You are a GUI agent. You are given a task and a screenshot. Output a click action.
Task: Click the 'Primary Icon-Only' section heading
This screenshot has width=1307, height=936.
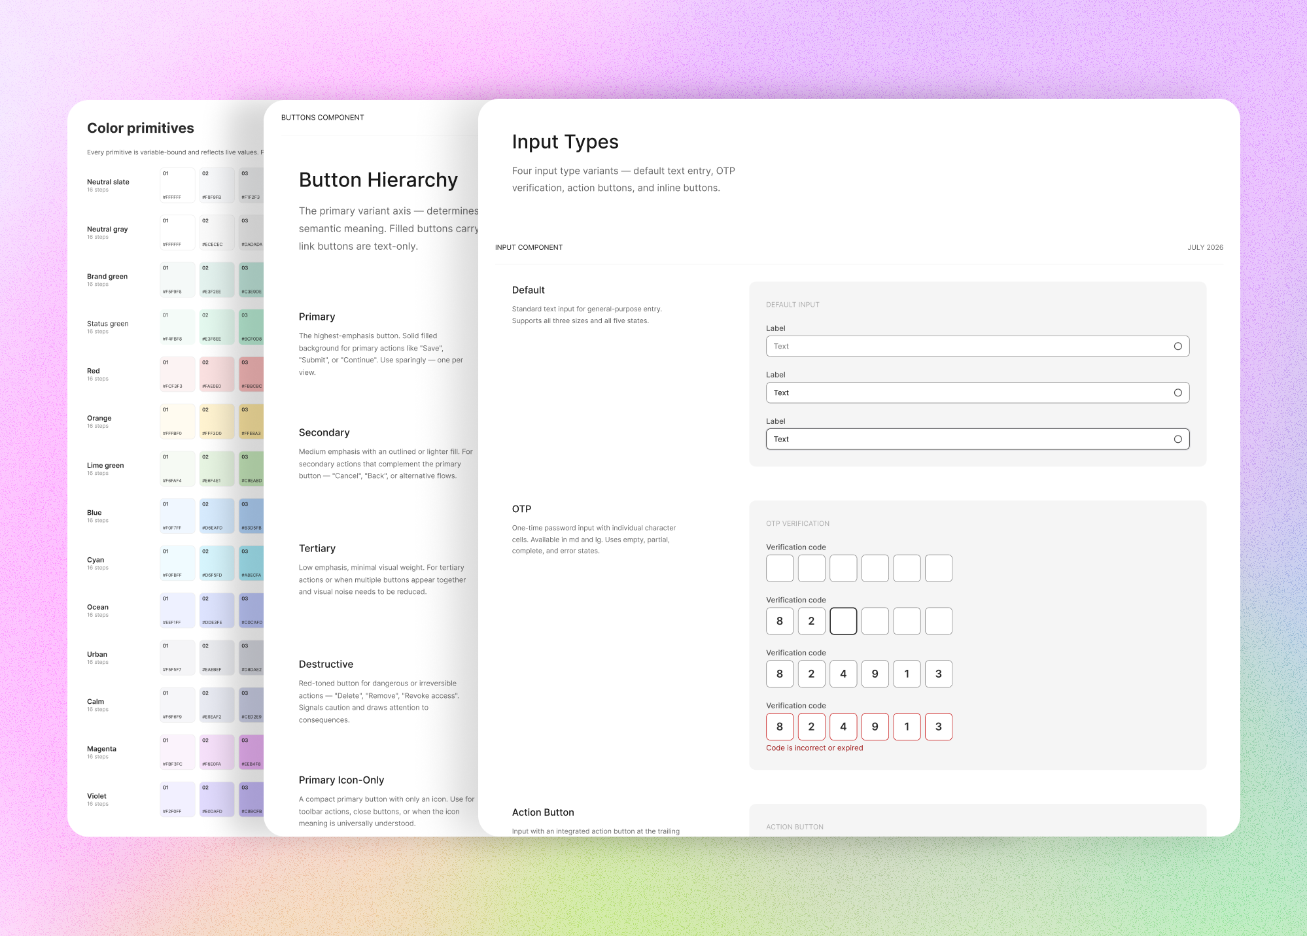coord(341,780)
